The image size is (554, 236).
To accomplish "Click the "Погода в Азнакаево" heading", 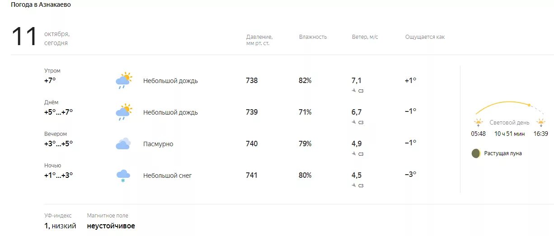I will coord(41,5).
